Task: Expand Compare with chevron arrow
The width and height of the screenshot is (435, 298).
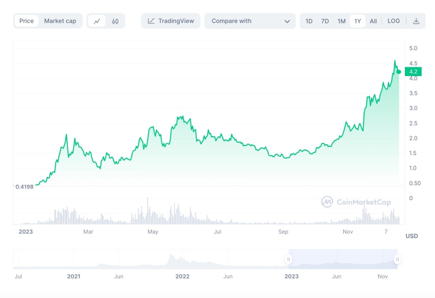Action: pyautogui.click(x=287, y=21)
